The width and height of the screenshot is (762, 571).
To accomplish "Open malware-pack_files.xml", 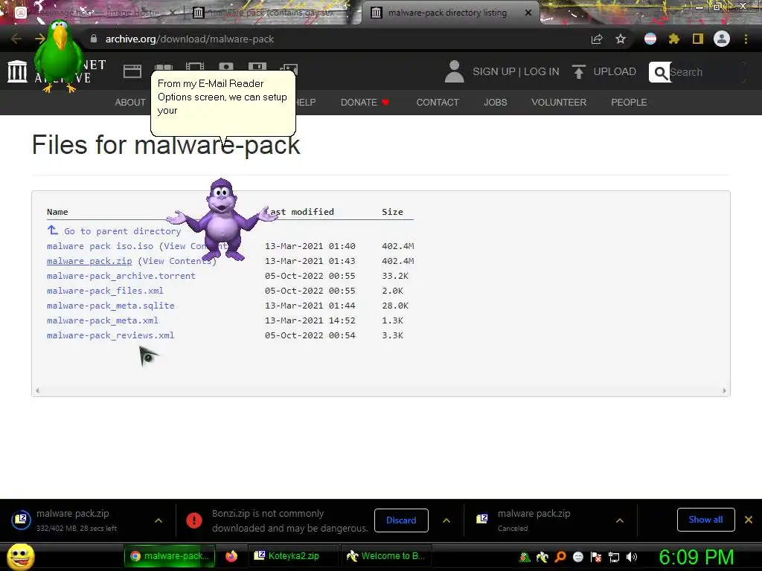I will click(105, 291).
